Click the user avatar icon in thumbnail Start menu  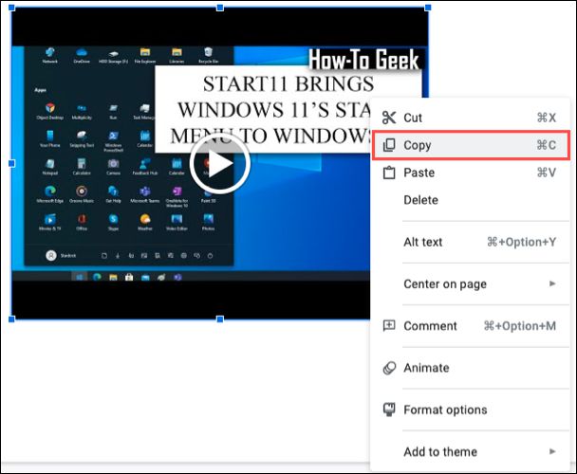[x=51, y=255]
